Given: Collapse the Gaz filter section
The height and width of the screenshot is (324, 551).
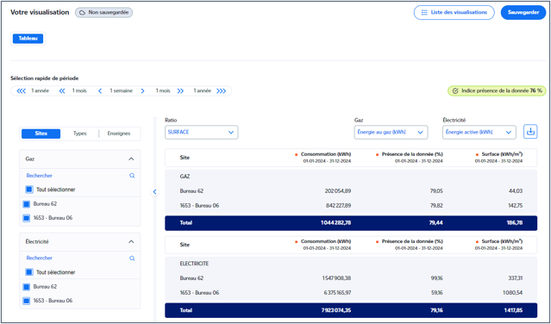Looking at the screenshot, I should (x=131, y=159).
